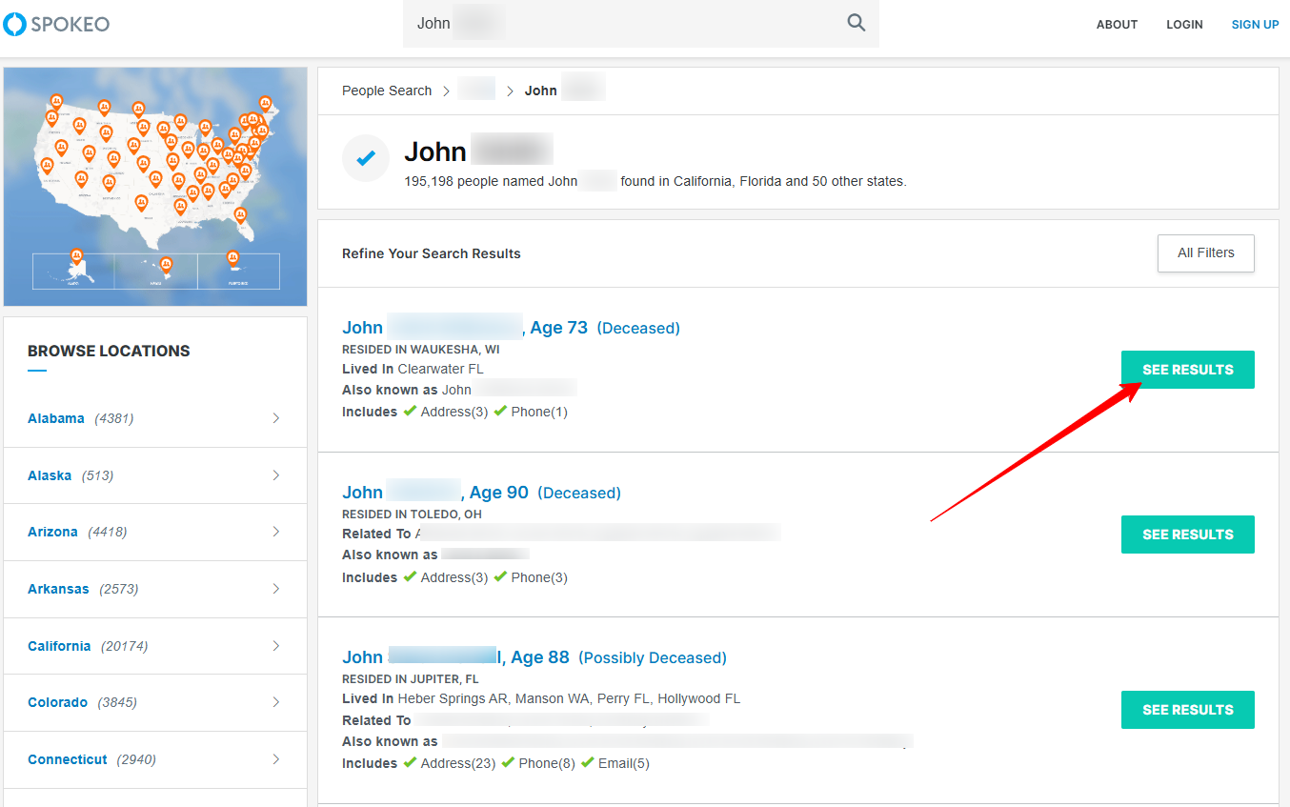Expand the California row chevron

(x=276, y=646)
